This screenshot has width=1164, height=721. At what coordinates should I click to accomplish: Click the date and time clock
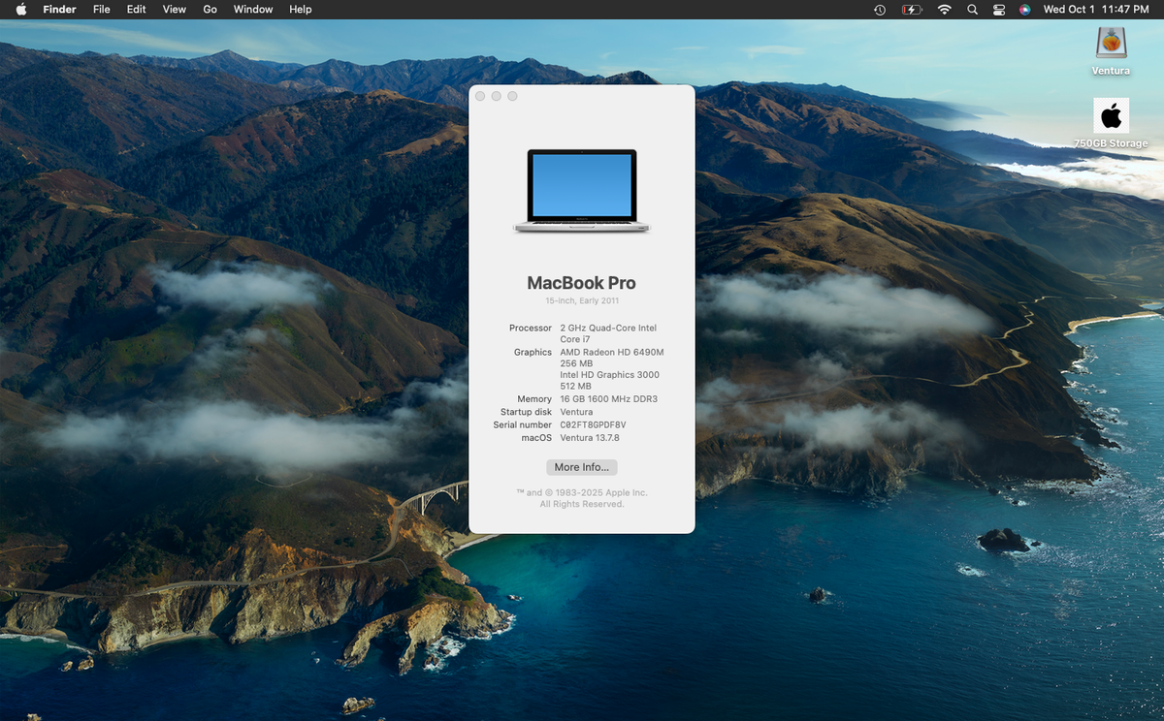(1096, 9)
